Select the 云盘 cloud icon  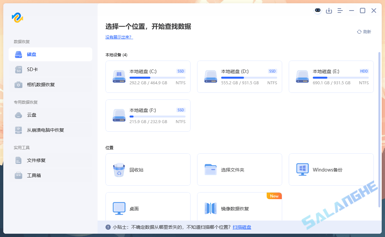click(18, 115)
